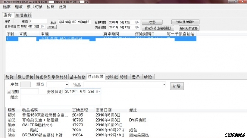
Task: Click the 車號 input field
Action: (x=39, y=21)
